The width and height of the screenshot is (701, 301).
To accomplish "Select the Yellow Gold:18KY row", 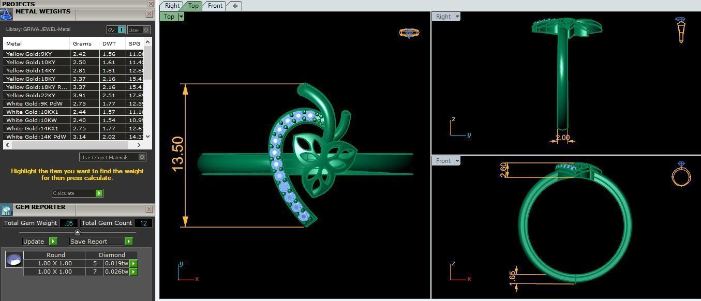I will (73, 79).
